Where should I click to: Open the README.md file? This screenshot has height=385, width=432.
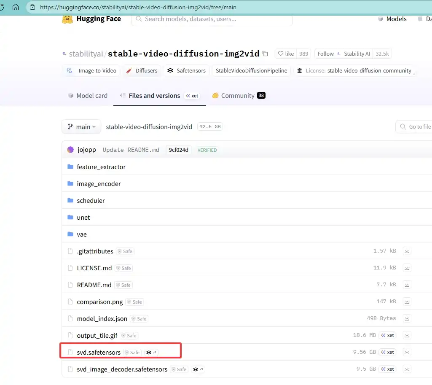(x=94, y=285)
